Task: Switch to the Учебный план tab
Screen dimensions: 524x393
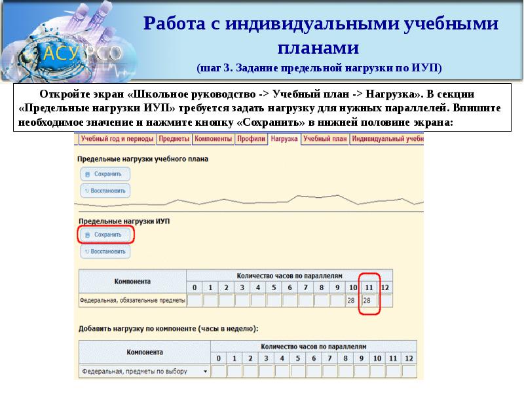Action: click(x=325, y=139)
